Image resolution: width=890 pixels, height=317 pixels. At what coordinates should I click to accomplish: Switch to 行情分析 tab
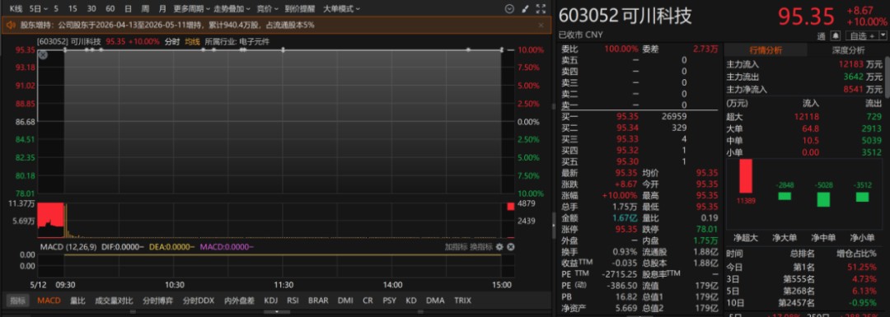point(766,50)
